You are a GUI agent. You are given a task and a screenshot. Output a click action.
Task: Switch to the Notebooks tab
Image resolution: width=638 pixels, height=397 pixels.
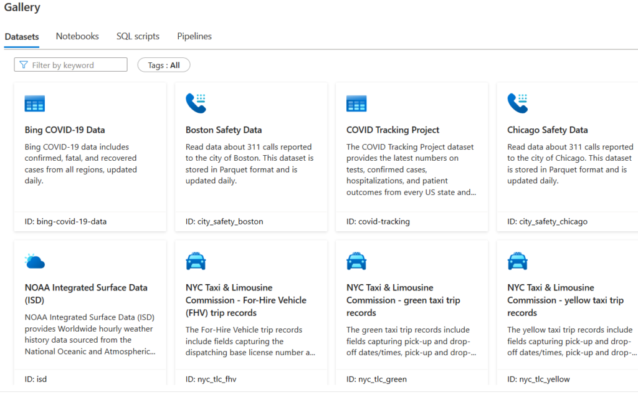77,36
